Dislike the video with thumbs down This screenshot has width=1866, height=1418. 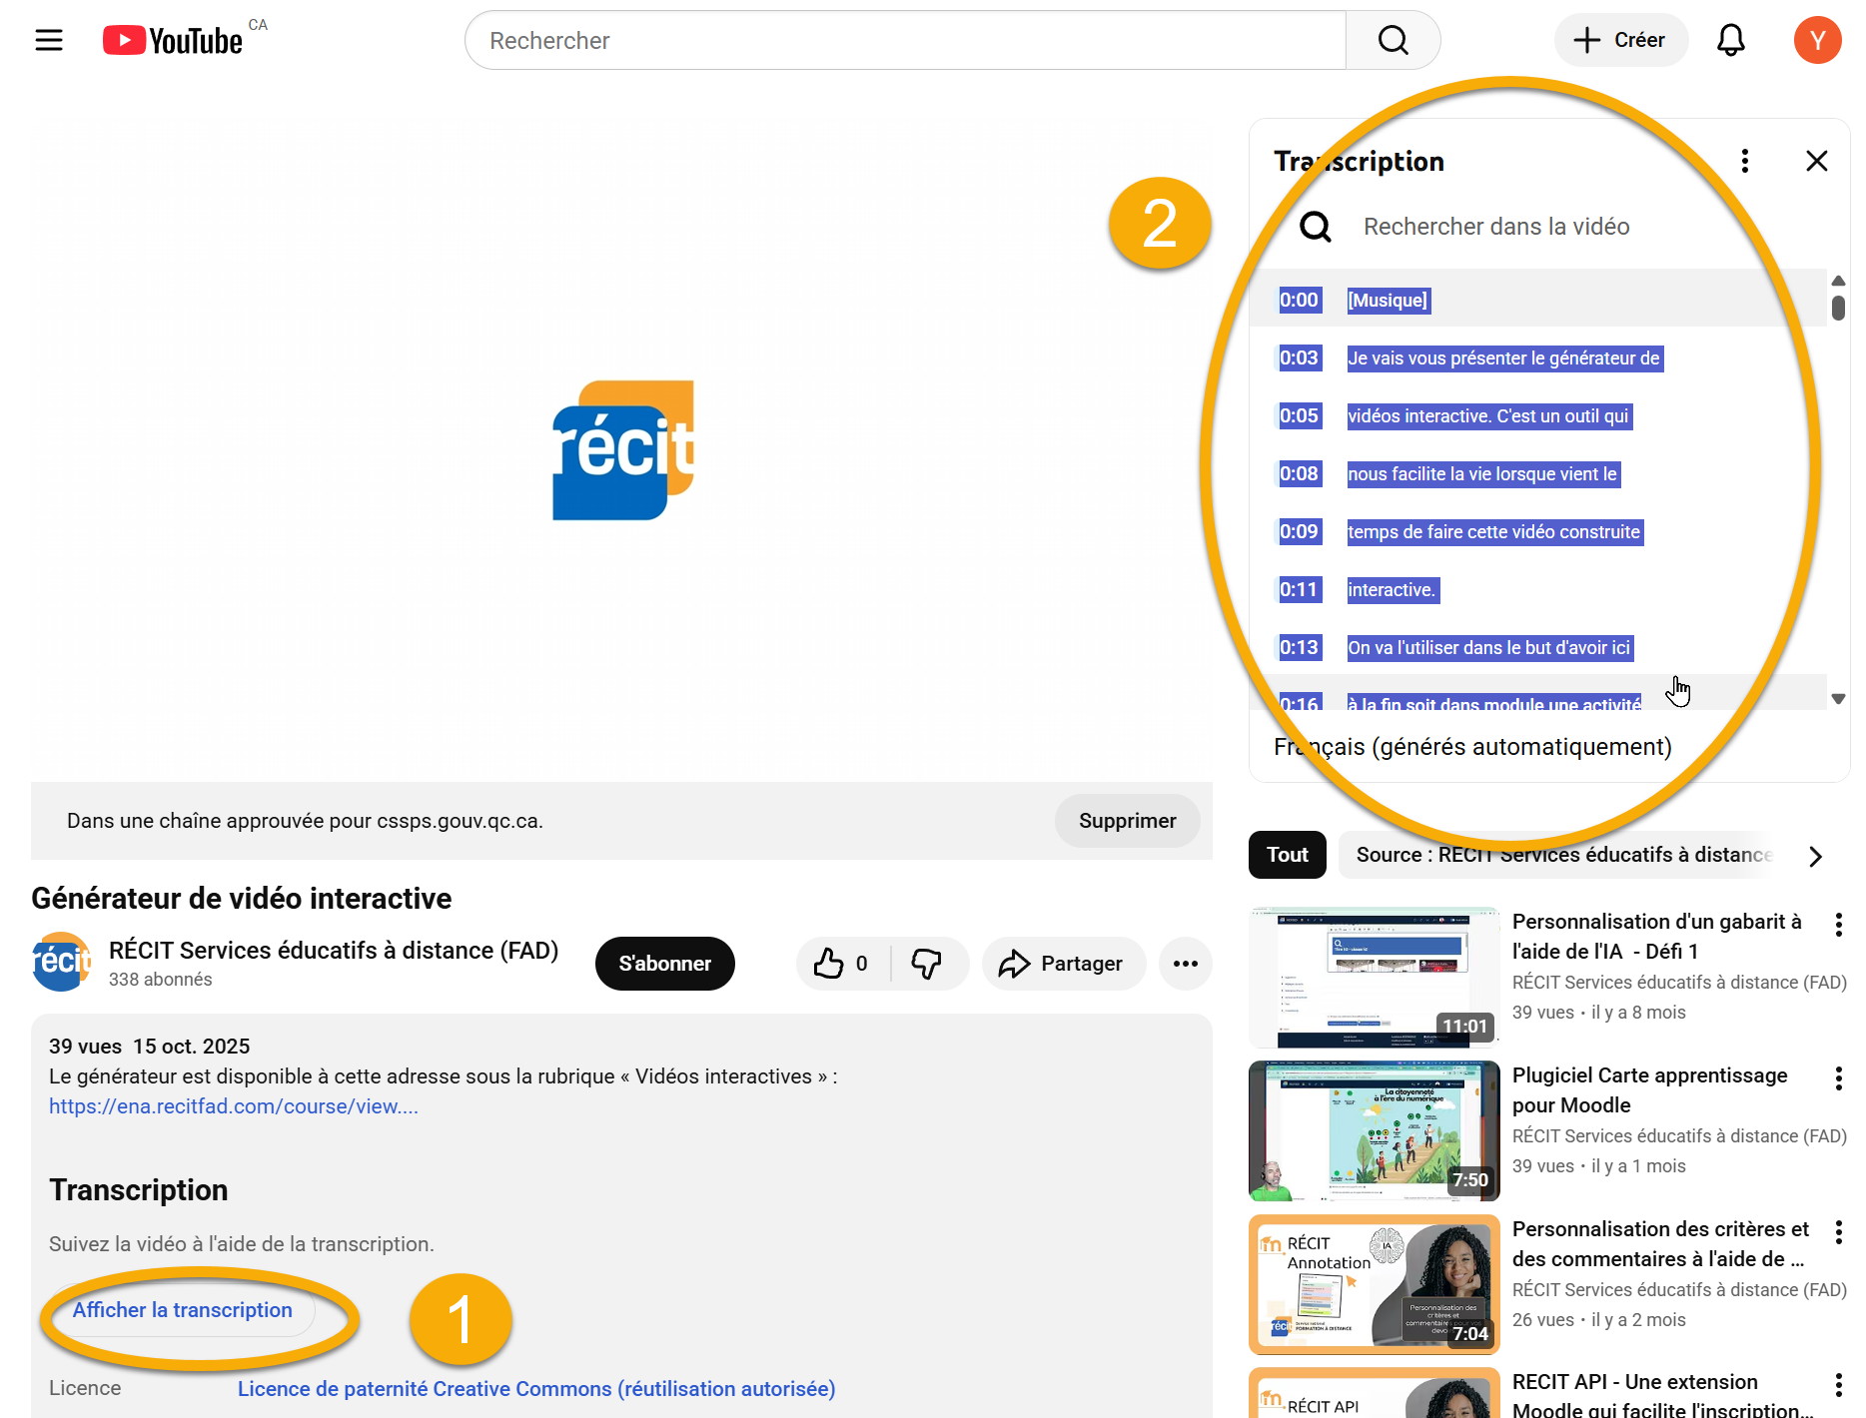(927, 964)
